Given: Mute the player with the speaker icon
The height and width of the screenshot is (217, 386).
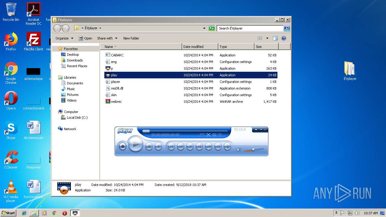Looking at the screenshot, I should (x=239, y=149).
